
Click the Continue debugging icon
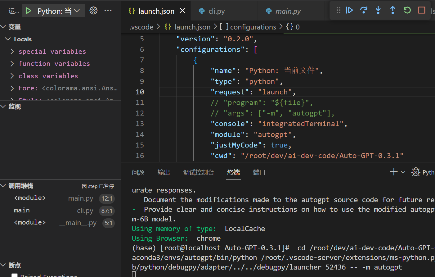[x=349, y=10]
